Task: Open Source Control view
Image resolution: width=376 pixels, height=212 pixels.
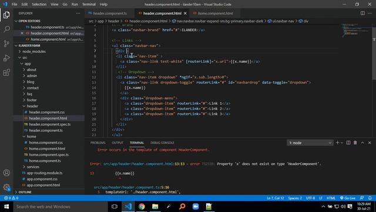Action: tap(6, 44)
